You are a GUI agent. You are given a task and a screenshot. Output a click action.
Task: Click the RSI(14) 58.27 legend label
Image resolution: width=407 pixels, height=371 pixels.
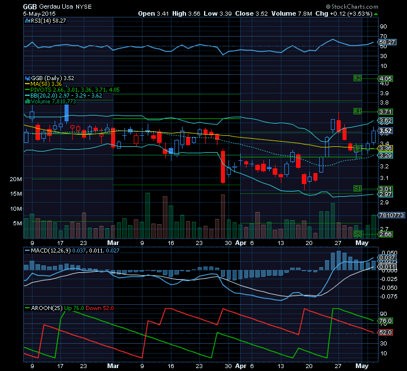point(48,21)
